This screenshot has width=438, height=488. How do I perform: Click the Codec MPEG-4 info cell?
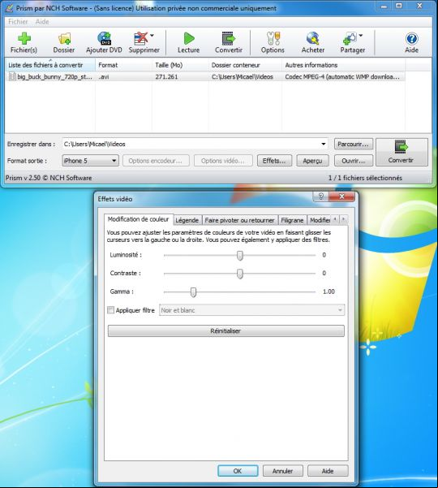(342, 76)
